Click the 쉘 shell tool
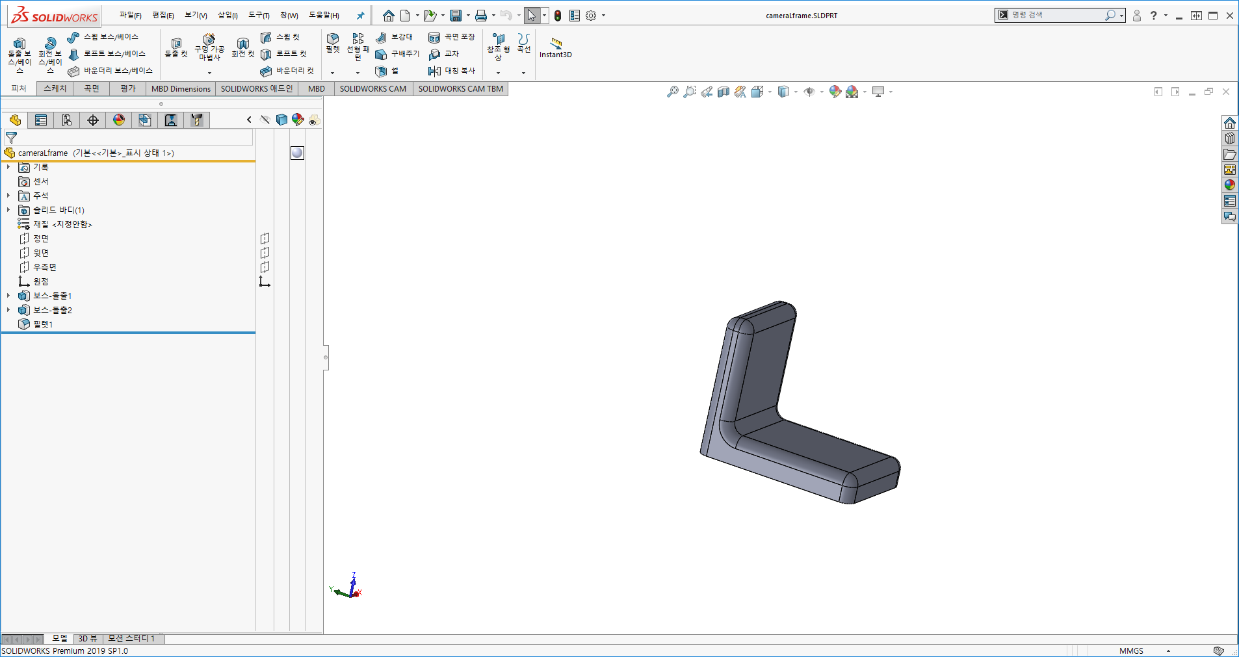Screen dimensions: 1239x657 (387, 71)
